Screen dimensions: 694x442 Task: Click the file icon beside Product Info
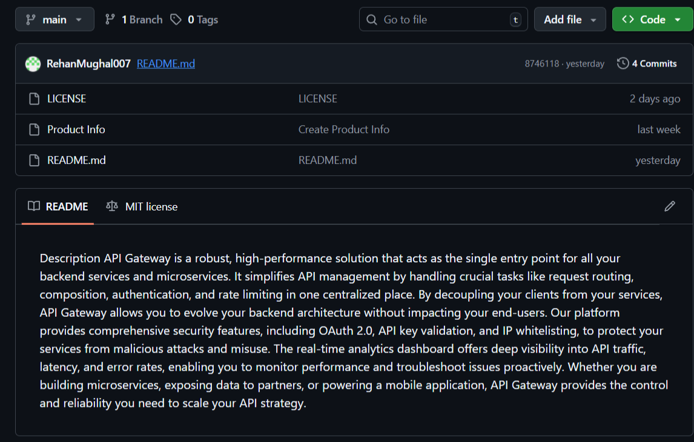pyautogui.click(x=35, y=129)
